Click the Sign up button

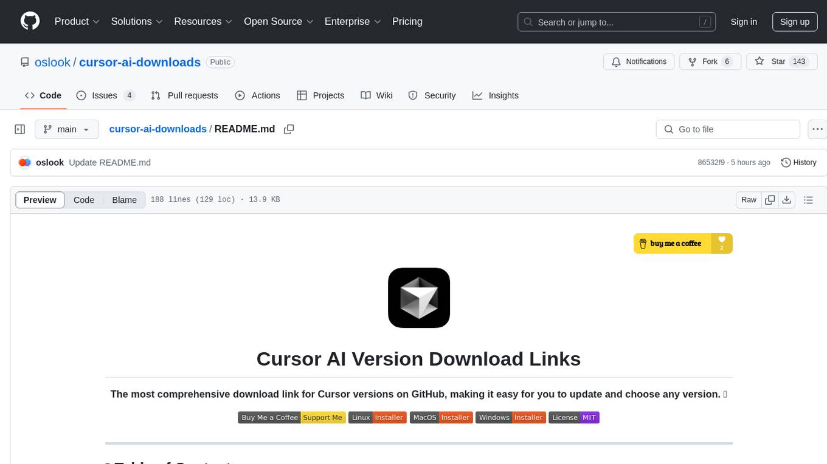[794, 22]
